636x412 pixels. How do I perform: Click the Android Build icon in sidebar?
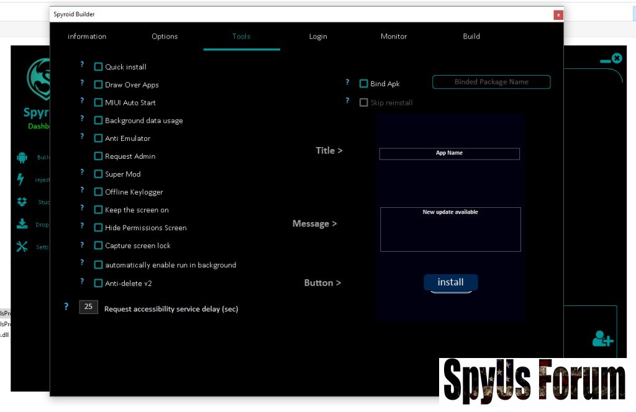[22, 158]
